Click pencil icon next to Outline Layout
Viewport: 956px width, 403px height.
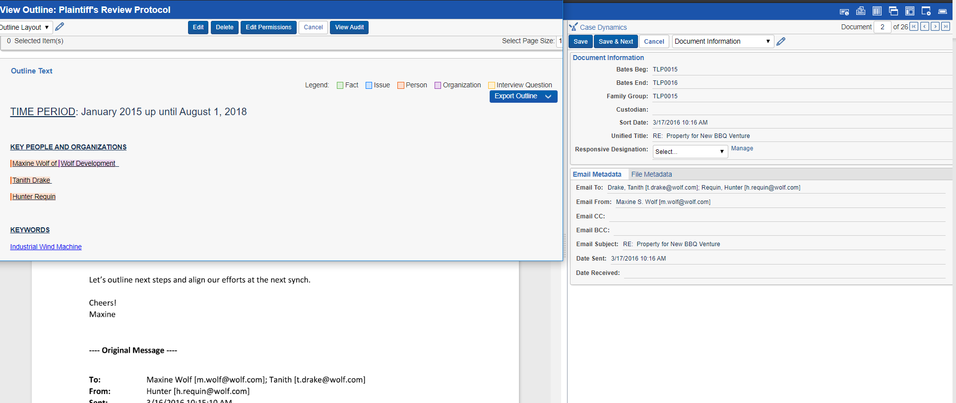[60, 27]
